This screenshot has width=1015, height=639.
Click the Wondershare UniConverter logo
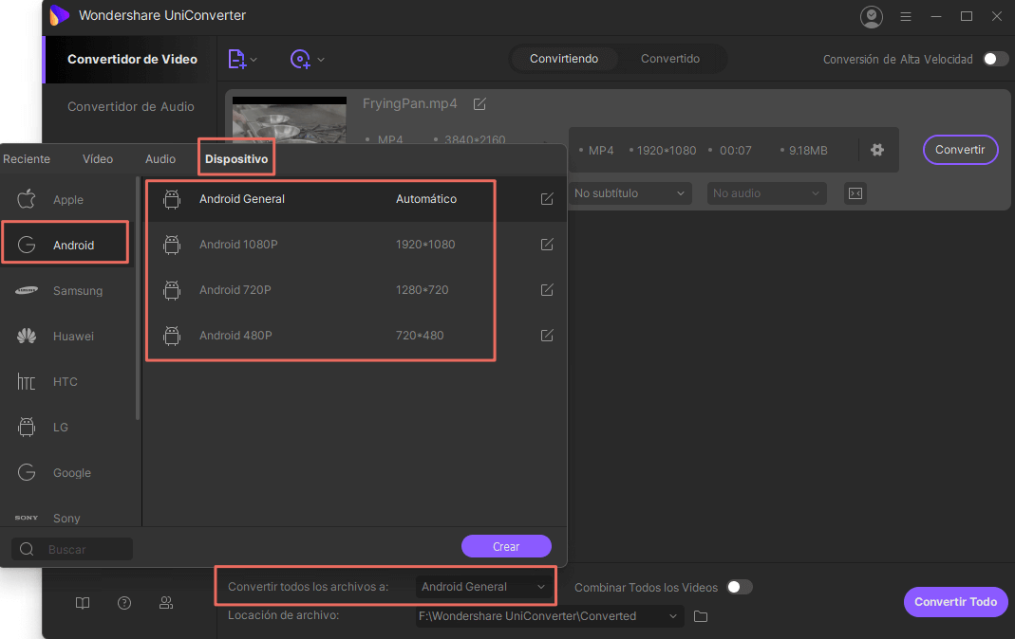[60, 15]
